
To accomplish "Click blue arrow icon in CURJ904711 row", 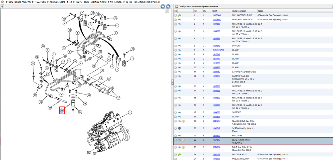I will (179, 50).
